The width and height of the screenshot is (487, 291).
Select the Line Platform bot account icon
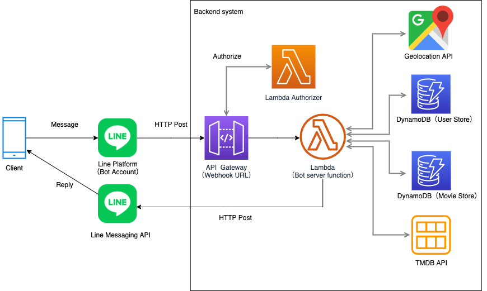click(118, 137)
